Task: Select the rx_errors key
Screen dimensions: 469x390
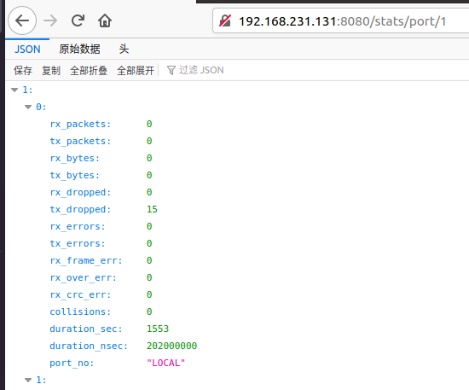Action: pos(78,226)
